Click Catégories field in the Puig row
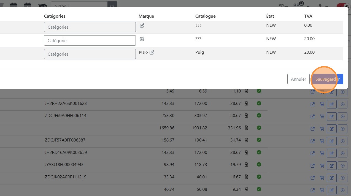The width and height of the screenshot is (351, 196). click(x=90, y=54)
